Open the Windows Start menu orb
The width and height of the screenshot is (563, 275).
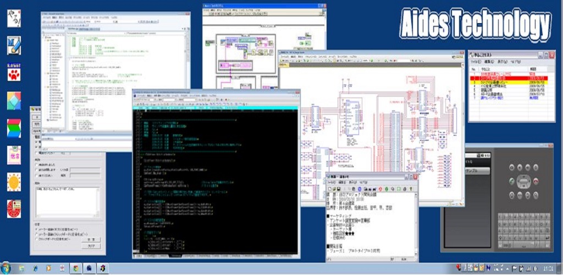[x=5, y=268]
